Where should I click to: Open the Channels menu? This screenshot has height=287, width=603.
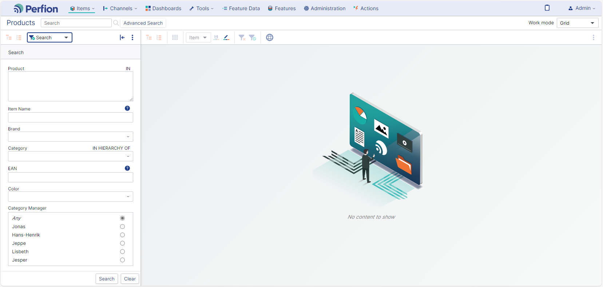[120, 8]
